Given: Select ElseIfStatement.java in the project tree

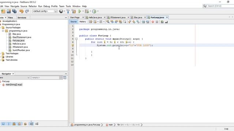Looking at the screenshot, I should point(22,37).
